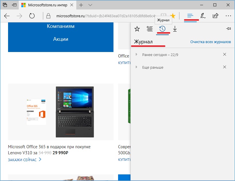Pin the hub panel open
This screenshot has height=181, width=235.
(229, 29)
